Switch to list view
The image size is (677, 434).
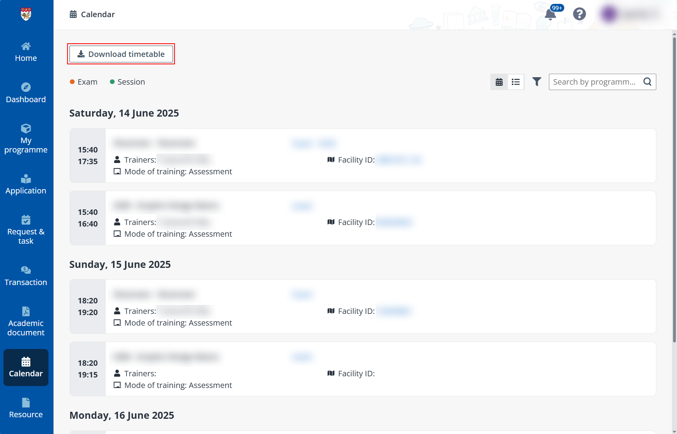click(x=516, y=82)
